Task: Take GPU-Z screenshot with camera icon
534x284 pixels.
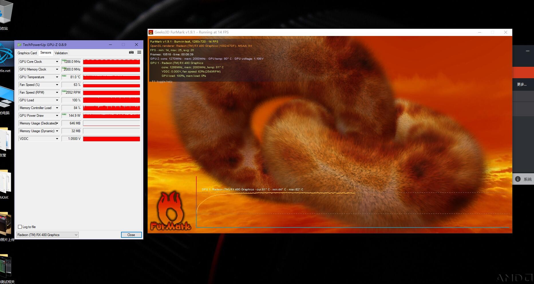Action: click(x=131, y=52)
